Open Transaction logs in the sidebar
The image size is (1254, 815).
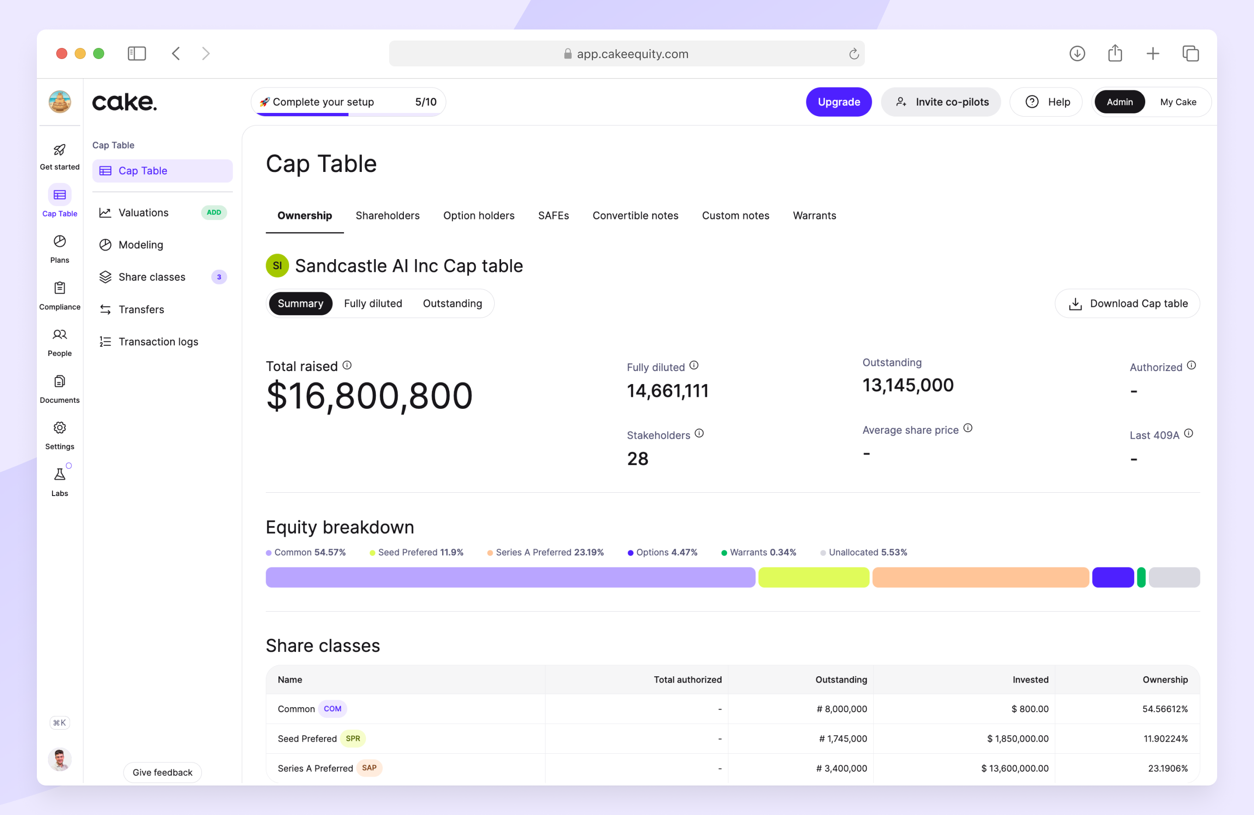click(x=162, y=342)
